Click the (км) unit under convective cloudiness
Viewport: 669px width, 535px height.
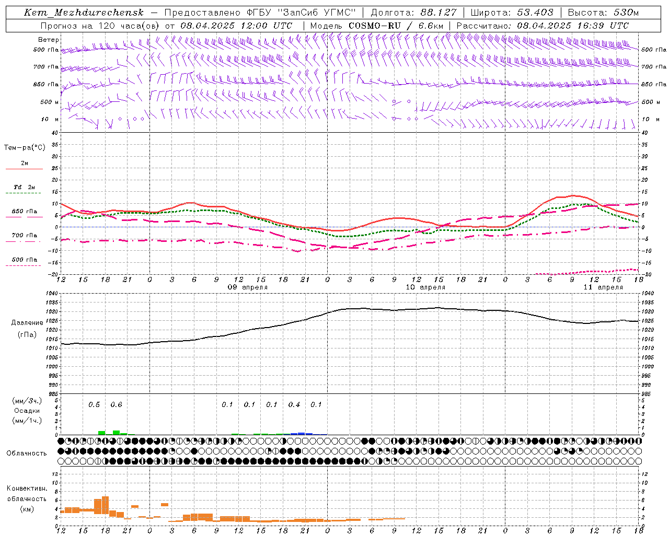pyautogui.click(x=27, y=509)
